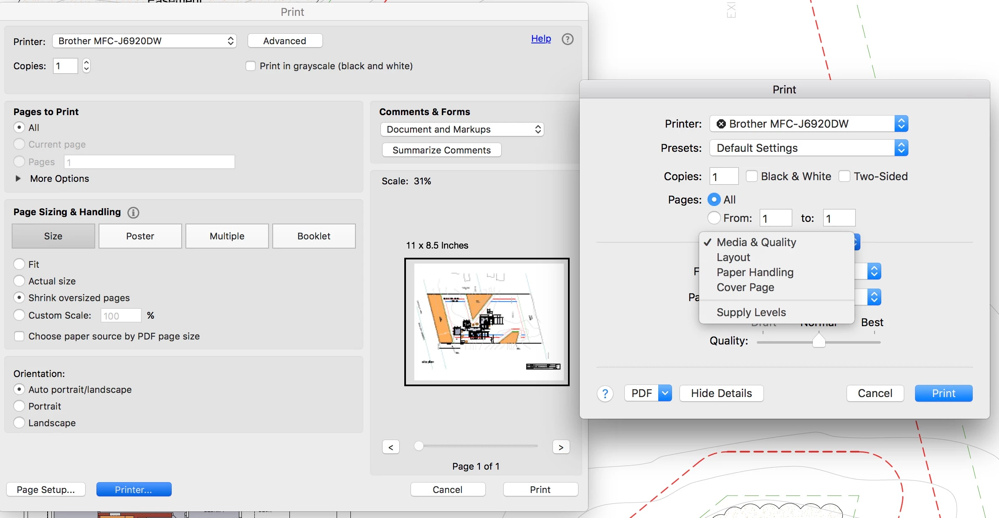The width and height of the screenshot is (999, 518).
Task: Select Supply Levels menu entry
Action: [751, 312]
